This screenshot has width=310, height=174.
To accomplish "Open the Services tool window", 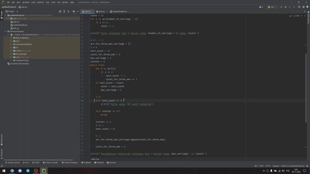I will [111, 163].
